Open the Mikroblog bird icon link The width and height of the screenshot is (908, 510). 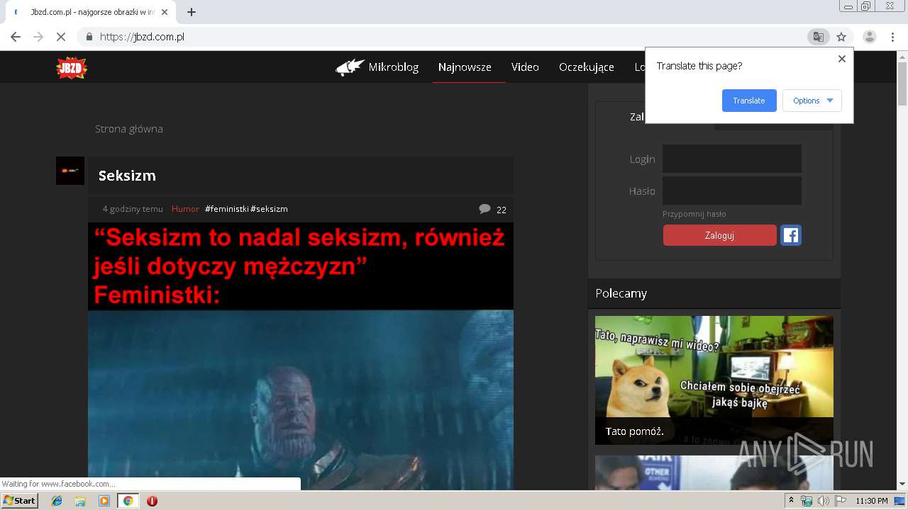click(x=350, y=67)
